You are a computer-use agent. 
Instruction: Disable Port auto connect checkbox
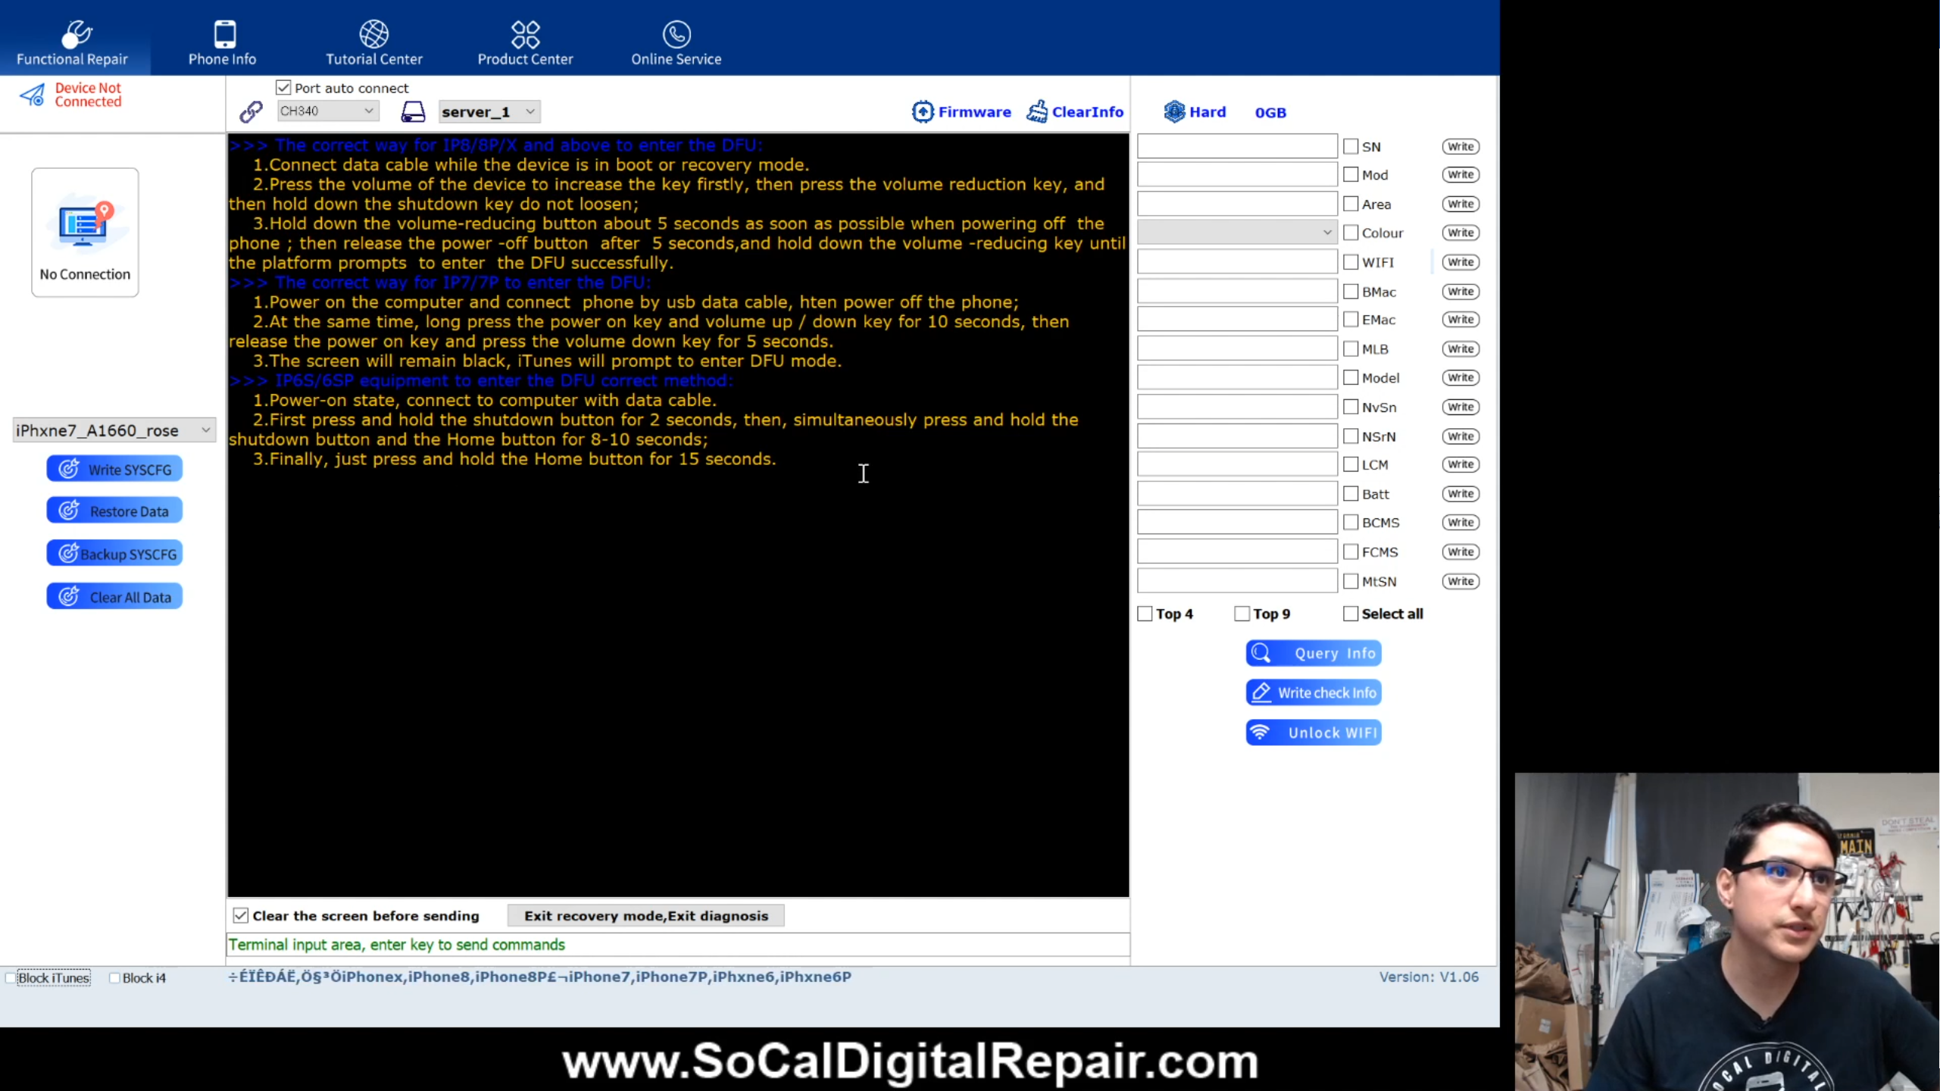click(x=283, y=88)
